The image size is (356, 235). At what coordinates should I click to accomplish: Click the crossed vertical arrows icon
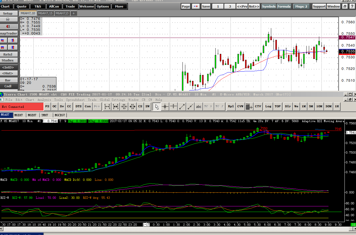pyautogui.click(x=13, y=47)
